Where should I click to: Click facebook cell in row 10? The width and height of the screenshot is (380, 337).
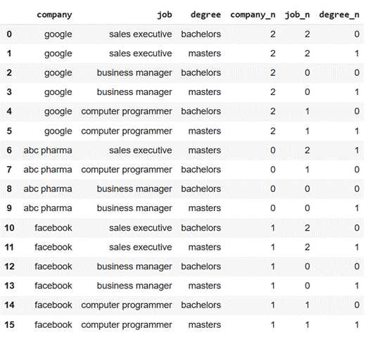coord(53,228)
